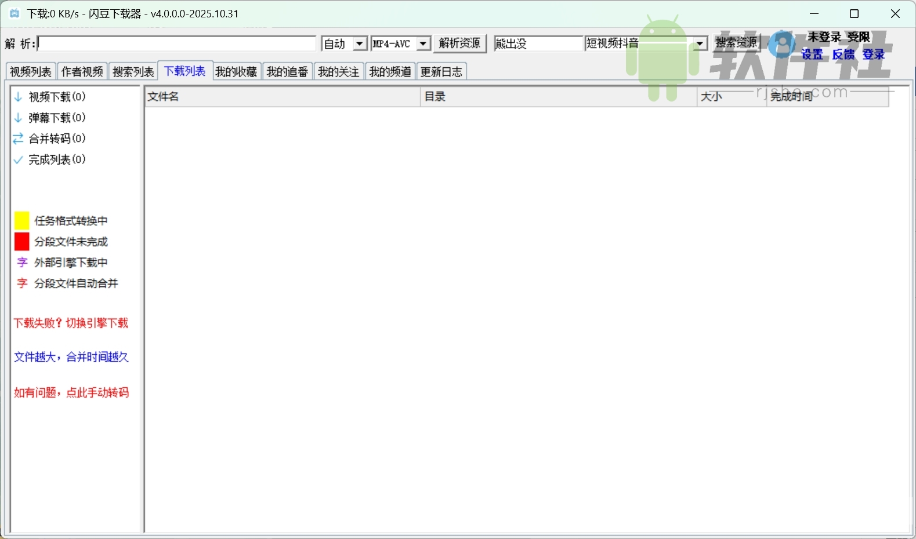Go to the 搜索列表 tab
The width and height of the screenshot is (916, 539).
pos(133,71)
